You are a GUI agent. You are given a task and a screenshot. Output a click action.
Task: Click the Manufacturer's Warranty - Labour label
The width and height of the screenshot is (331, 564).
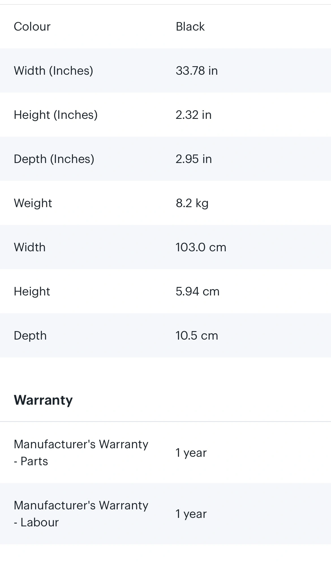[81, 514]
